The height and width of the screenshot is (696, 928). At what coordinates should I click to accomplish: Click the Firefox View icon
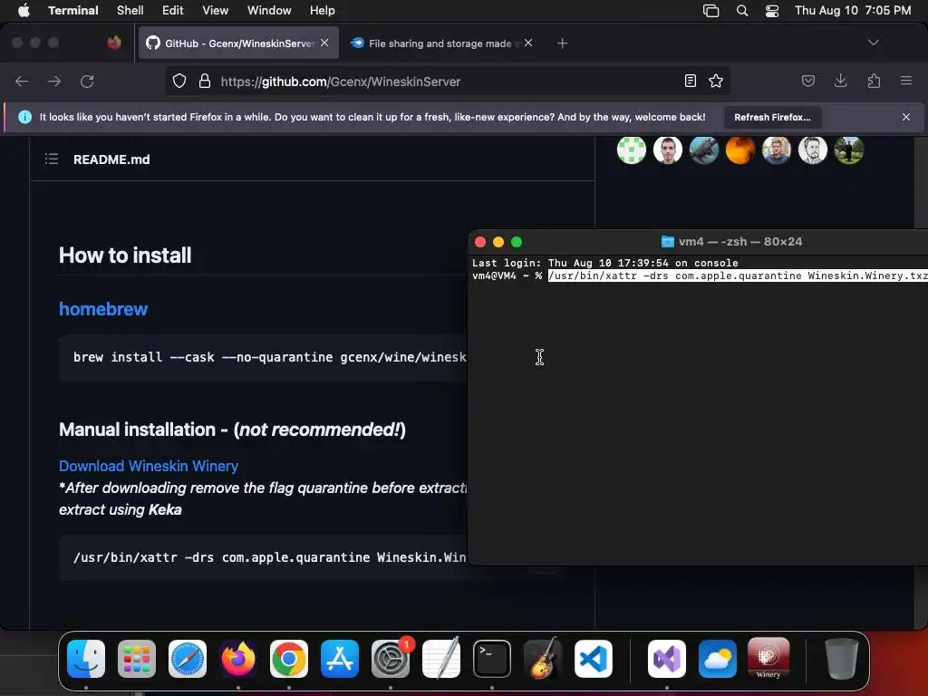(114, 43)
